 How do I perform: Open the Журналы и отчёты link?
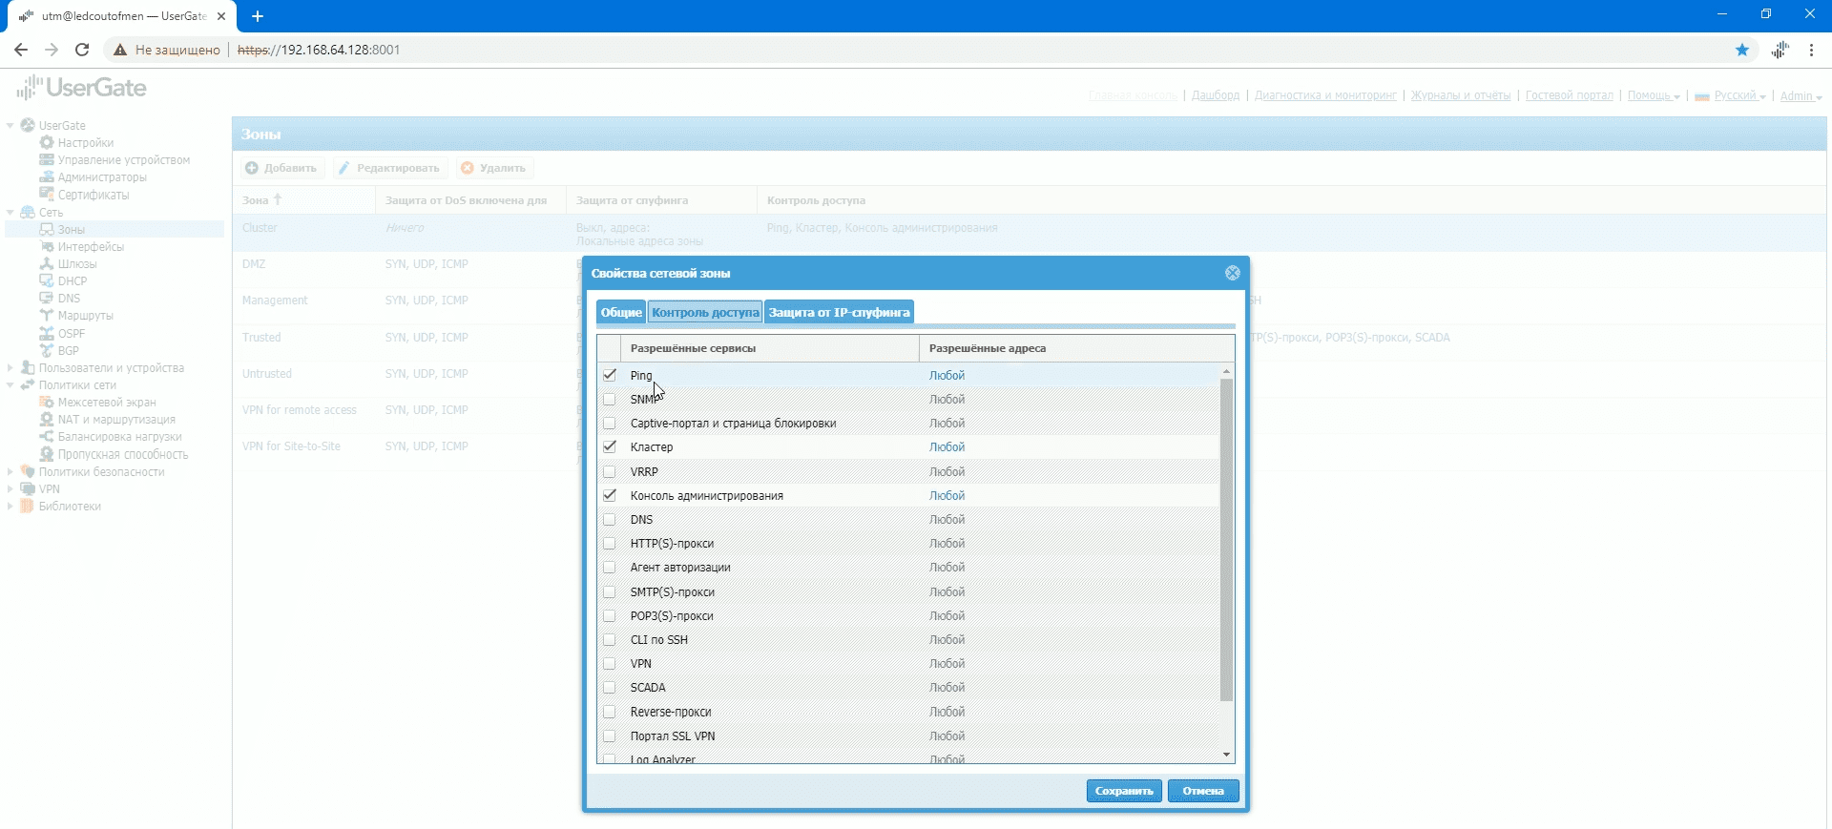point(1461,95)
